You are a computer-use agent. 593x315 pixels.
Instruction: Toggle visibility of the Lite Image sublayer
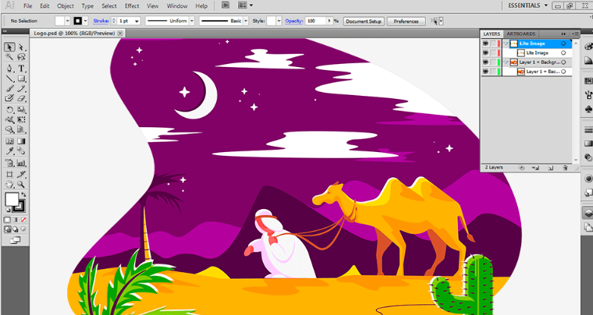click(x=485, y=53)
